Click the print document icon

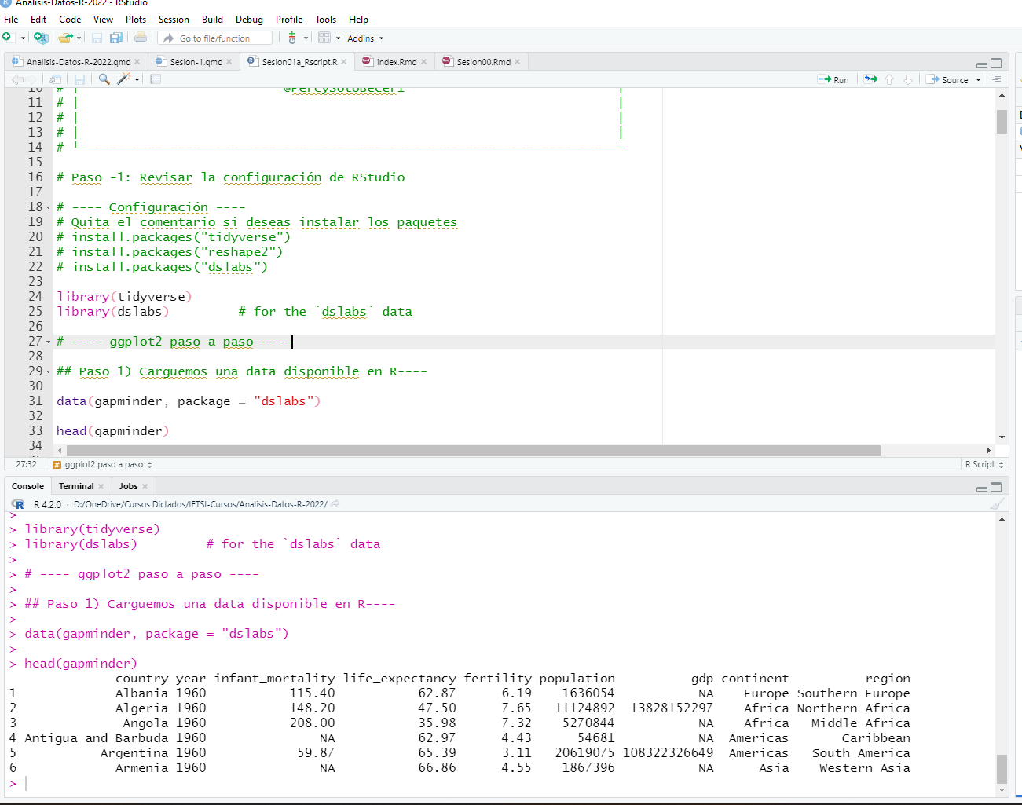pyautogui.click(x=141, y=38)
